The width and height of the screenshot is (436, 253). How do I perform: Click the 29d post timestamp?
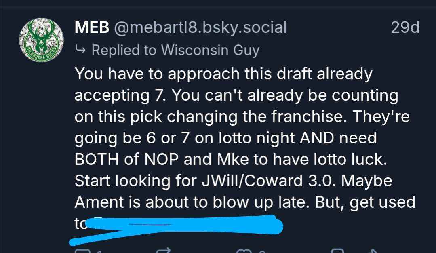(x=405, y=28)
